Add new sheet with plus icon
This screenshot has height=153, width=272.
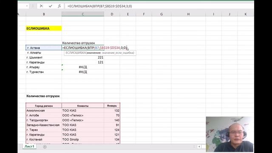coord(45,147)
